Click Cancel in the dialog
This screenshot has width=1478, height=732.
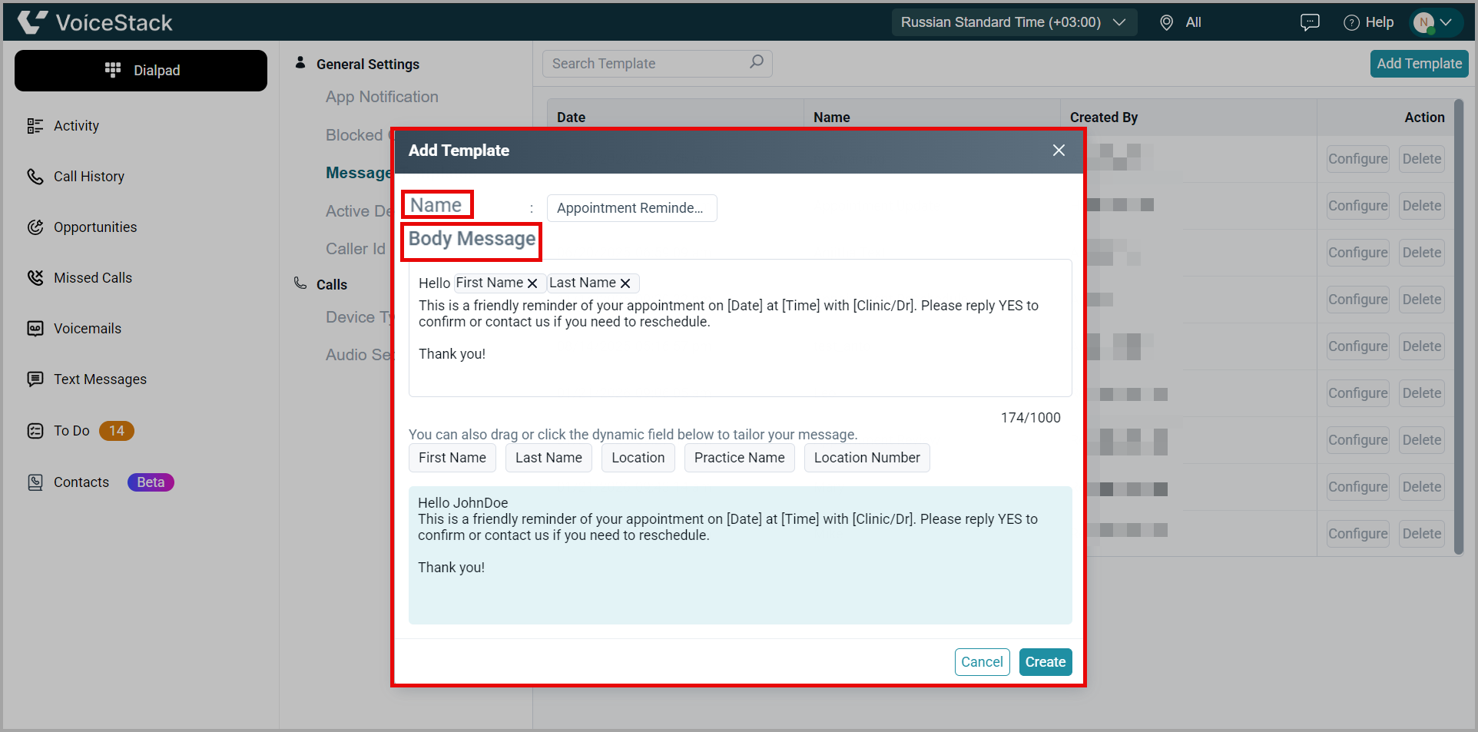(x=982, y=662)
